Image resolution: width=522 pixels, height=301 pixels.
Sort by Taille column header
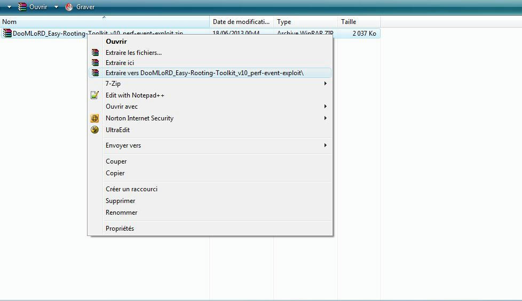coord(359,22)
